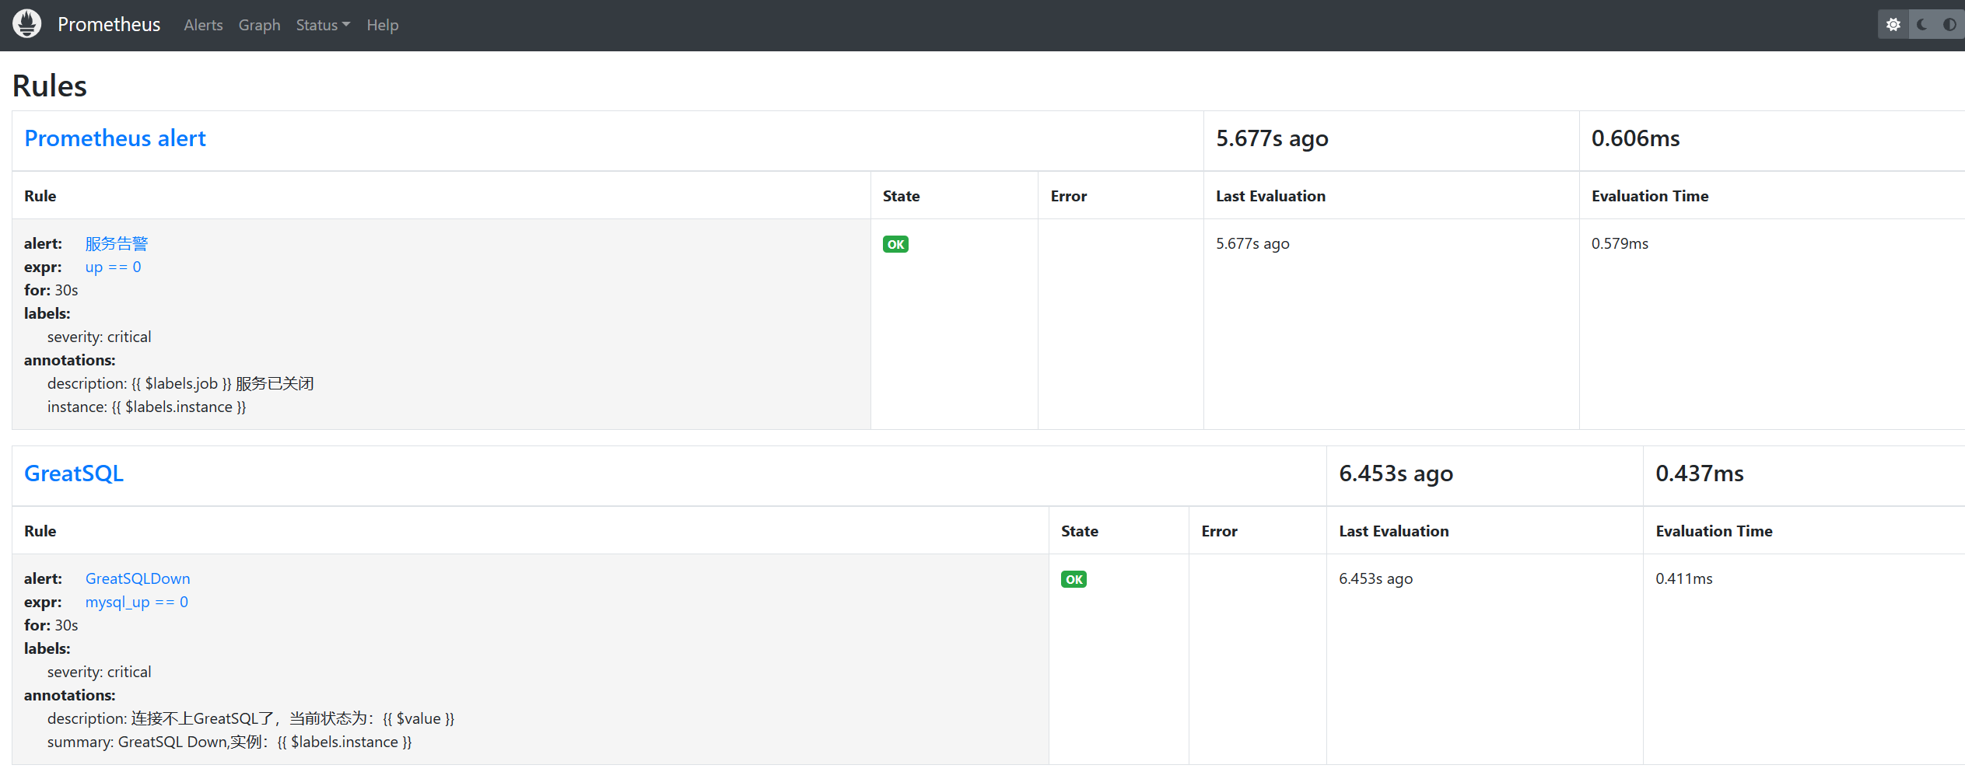
Task: Select the 连接不上GreatSQL了 description line
Action: coord(250,718)
